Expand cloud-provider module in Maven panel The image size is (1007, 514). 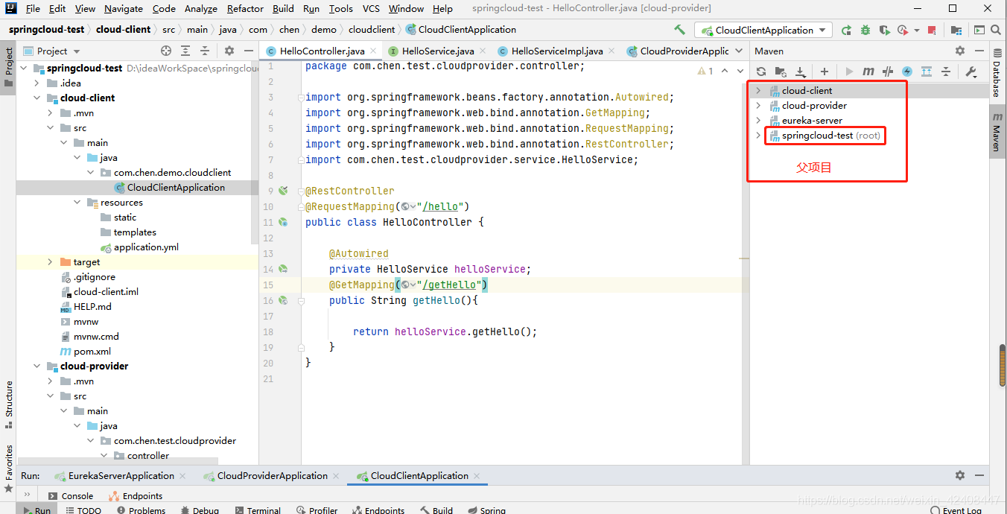(758, 106)
